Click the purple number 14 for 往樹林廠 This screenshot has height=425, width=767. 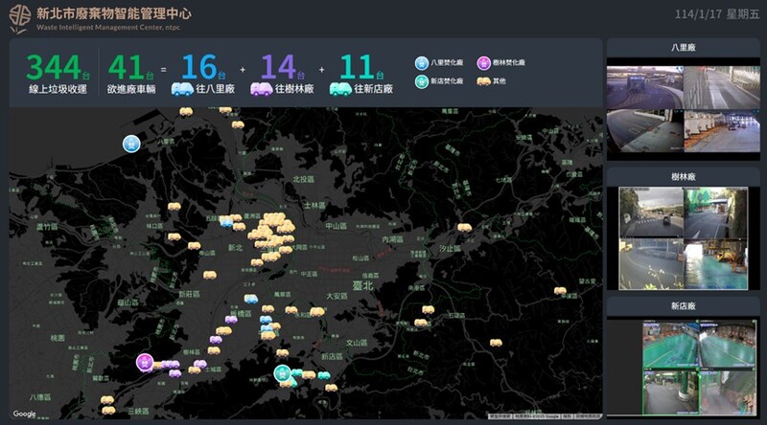coord(279,67)
